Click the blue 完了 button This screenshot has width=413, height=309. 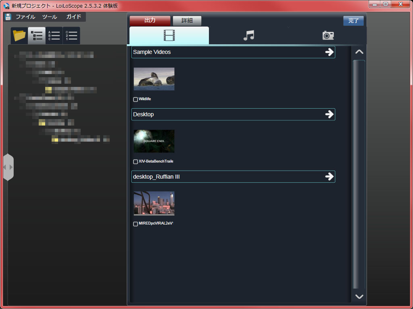(353, 21)
